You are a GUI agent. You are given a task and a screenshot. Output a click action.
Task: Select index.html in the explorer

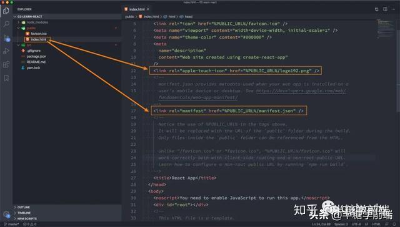coord(38,39)
